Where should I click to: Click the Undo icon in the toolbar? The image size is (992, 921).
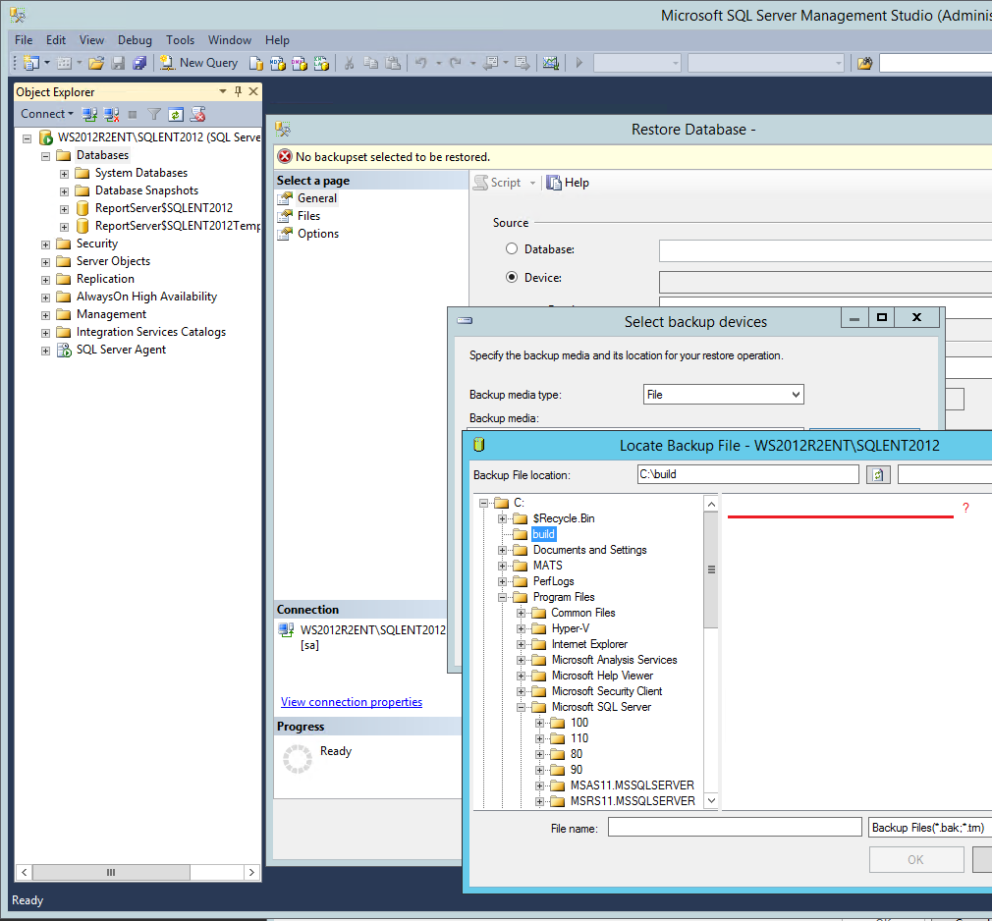pyautogui.click(x=420, y=62)
